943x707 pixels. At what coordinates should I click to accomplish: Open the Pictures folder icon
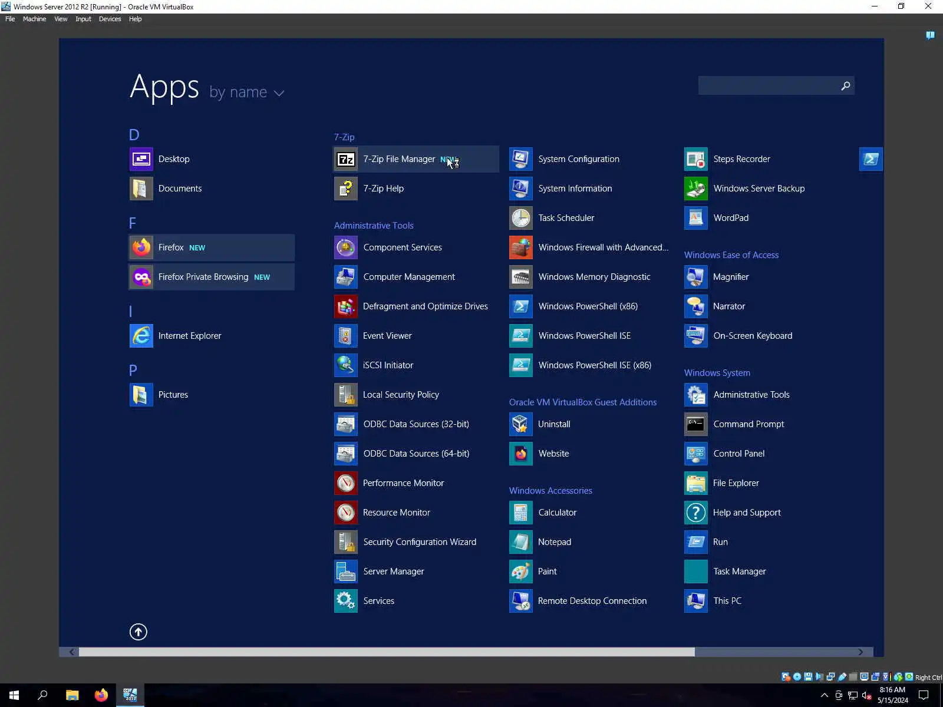coord(141,395)
